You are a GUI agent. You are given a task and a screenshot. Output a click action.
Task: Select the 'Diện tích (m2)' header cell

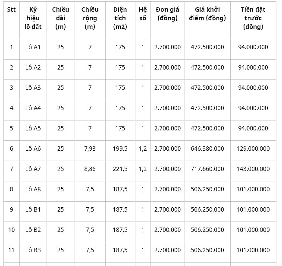120,20
